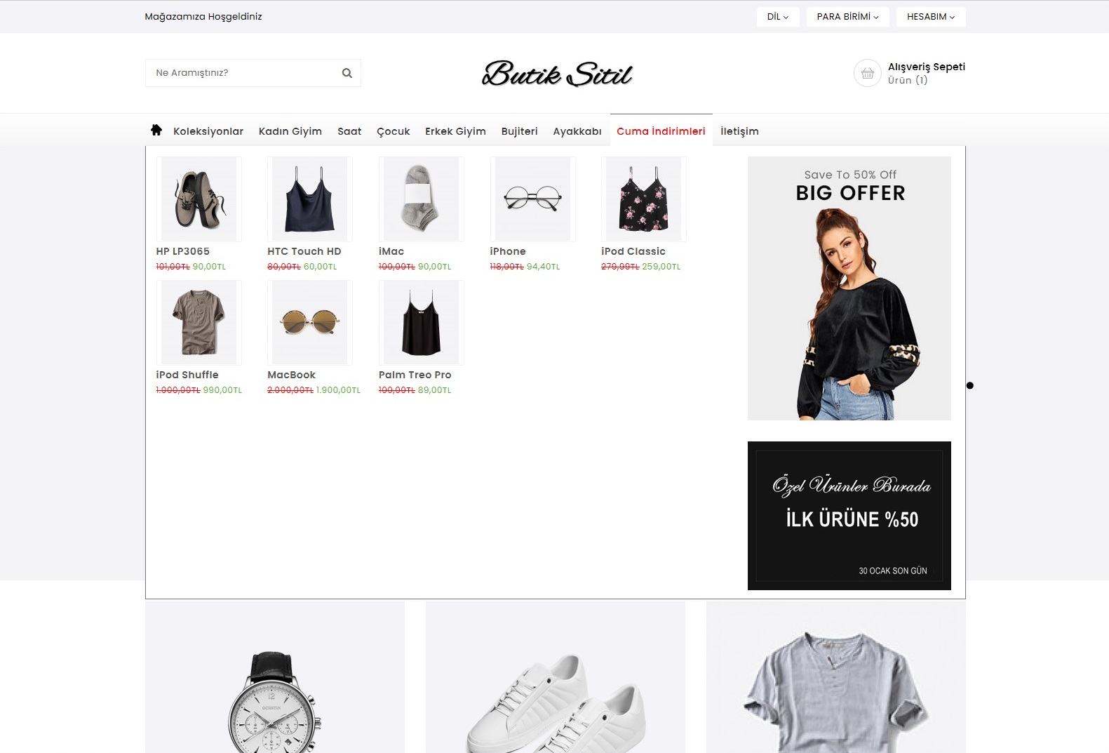Screen dimensions: 1109x753
Task: Click the Butik Sitil logo
Action: click(557, 73)
